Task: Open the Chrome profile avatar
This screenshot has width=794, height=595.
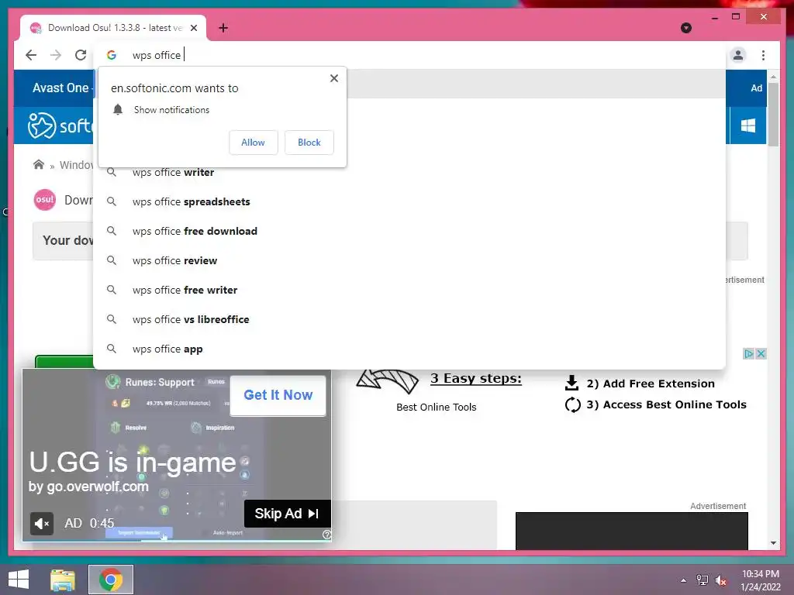Action: click(738, 55)
